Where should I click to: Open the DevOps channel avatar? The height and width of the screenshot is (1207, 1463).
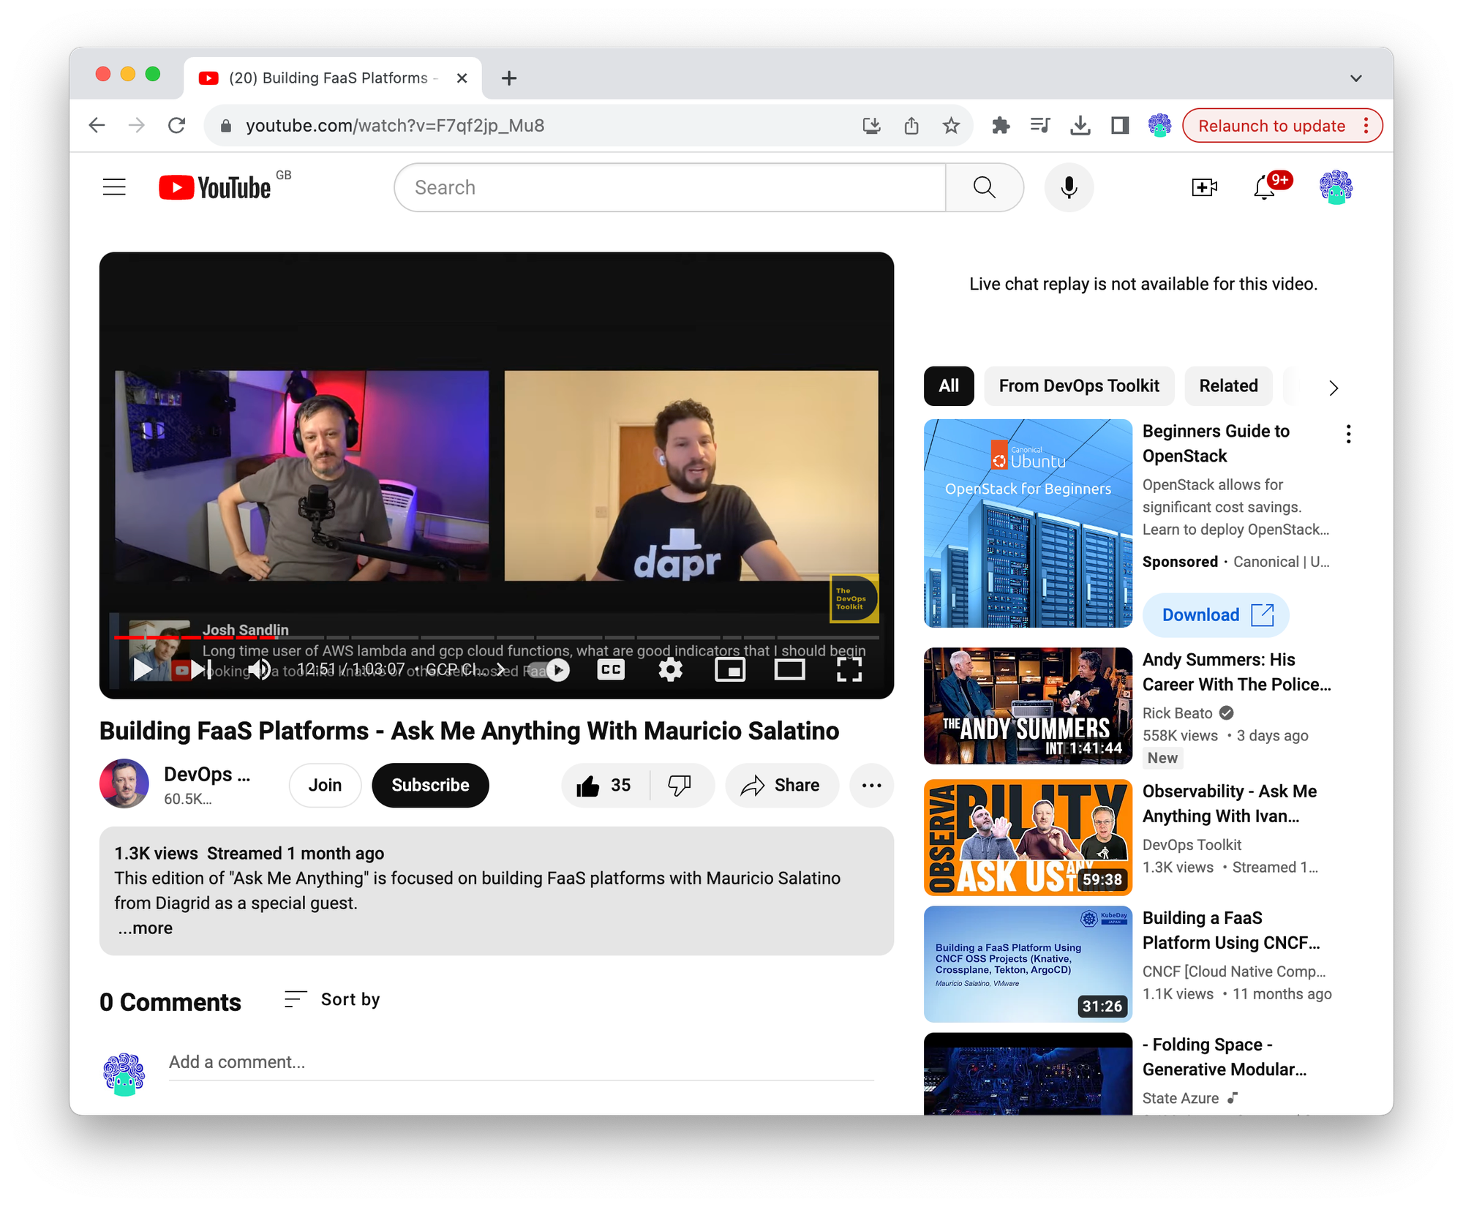point(124,783)
